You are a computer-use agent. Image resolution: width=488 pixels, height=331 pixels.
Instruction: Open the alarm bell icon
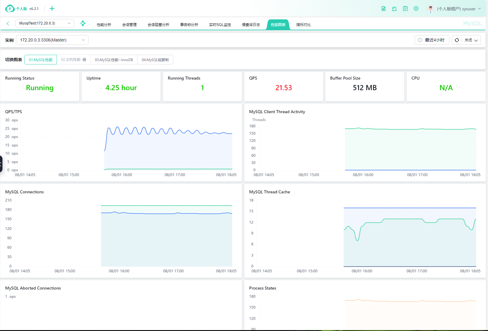[x=394, y=8]
